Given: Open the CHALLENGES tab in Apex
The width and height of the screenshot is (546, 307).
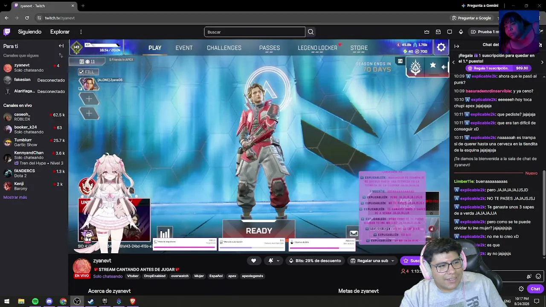Looking at the screenshot, I should click(x=224, y=48).
